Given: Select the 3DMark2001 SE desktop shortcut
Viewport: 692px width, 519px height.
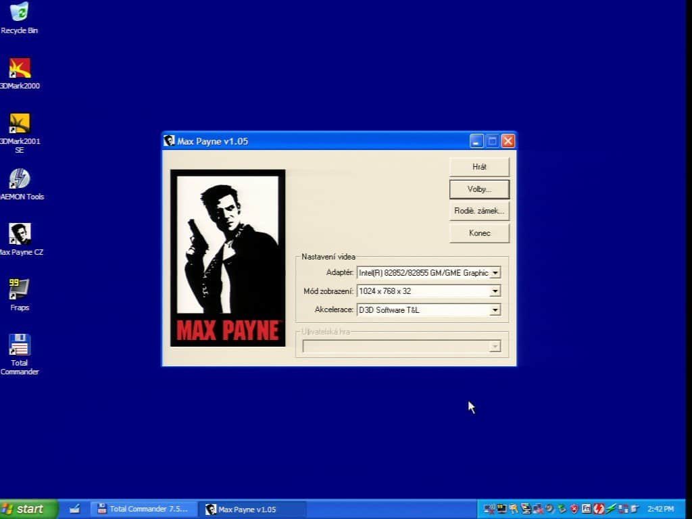Looking at the screenshot, I should point(20,133).
